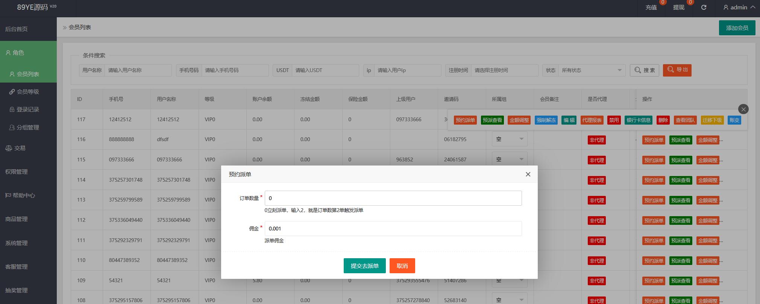
Task: Open 会员等级 link icon in sidebar
Action: pyautogui.click(x=12, y=92)
